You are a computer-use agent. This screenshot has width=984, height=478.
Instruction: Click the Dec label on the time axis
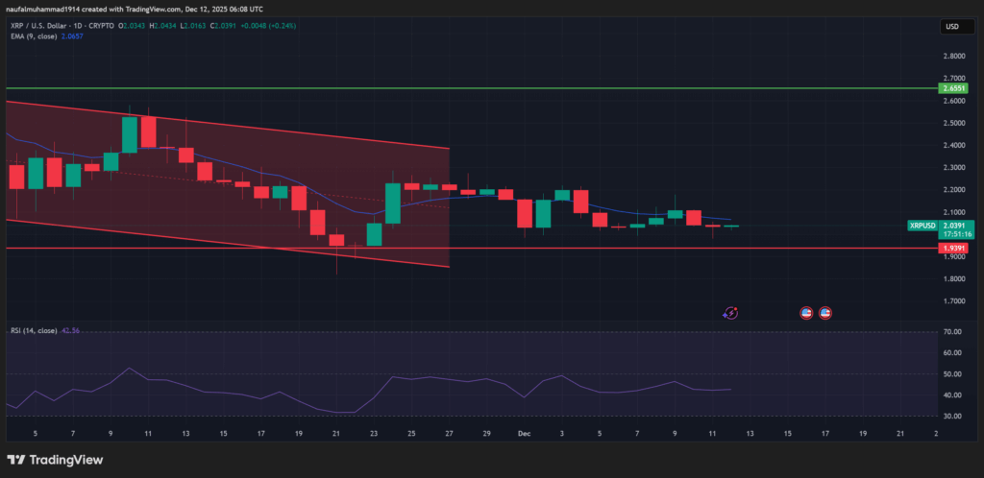526,434
